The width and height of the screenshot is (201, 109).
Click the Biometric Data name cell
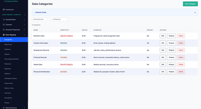[x=39, y=36]
